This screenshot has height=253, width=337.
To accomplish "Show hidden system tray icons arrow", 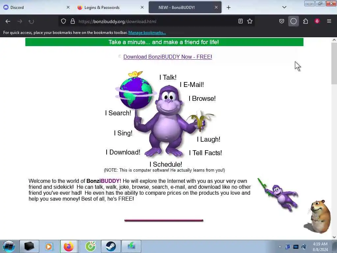I will click(280, 247).
